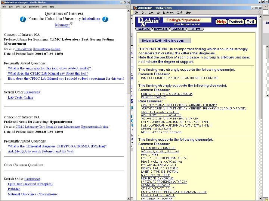Open the Hyponatremia See also link
The height and width of the screenshot is (201, 269).
(x=24, y=49)
